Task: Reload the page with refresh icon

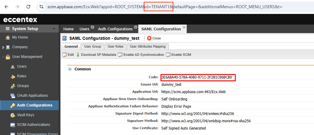Action: point(28,7)
